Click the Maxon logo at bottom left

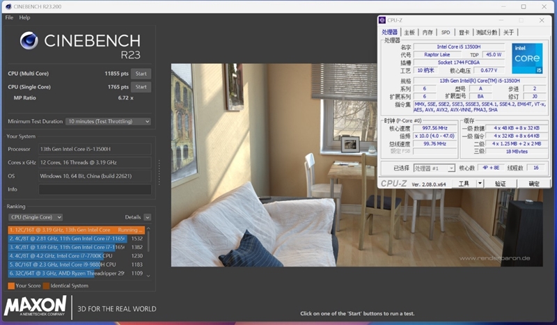pyautogui.click(x=36, y=307)
